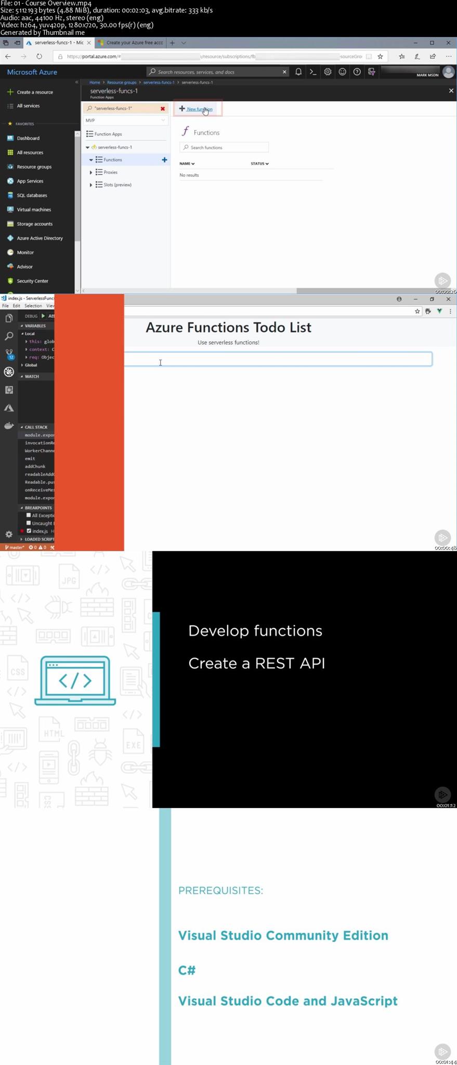
Task: Enable the All Exceptions breakpoint checkbox
Action: [x=29, y=515]
